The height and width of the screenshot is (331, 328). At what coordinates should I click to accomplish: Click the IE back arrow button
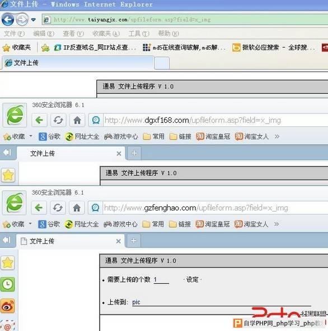coord(8,20)
